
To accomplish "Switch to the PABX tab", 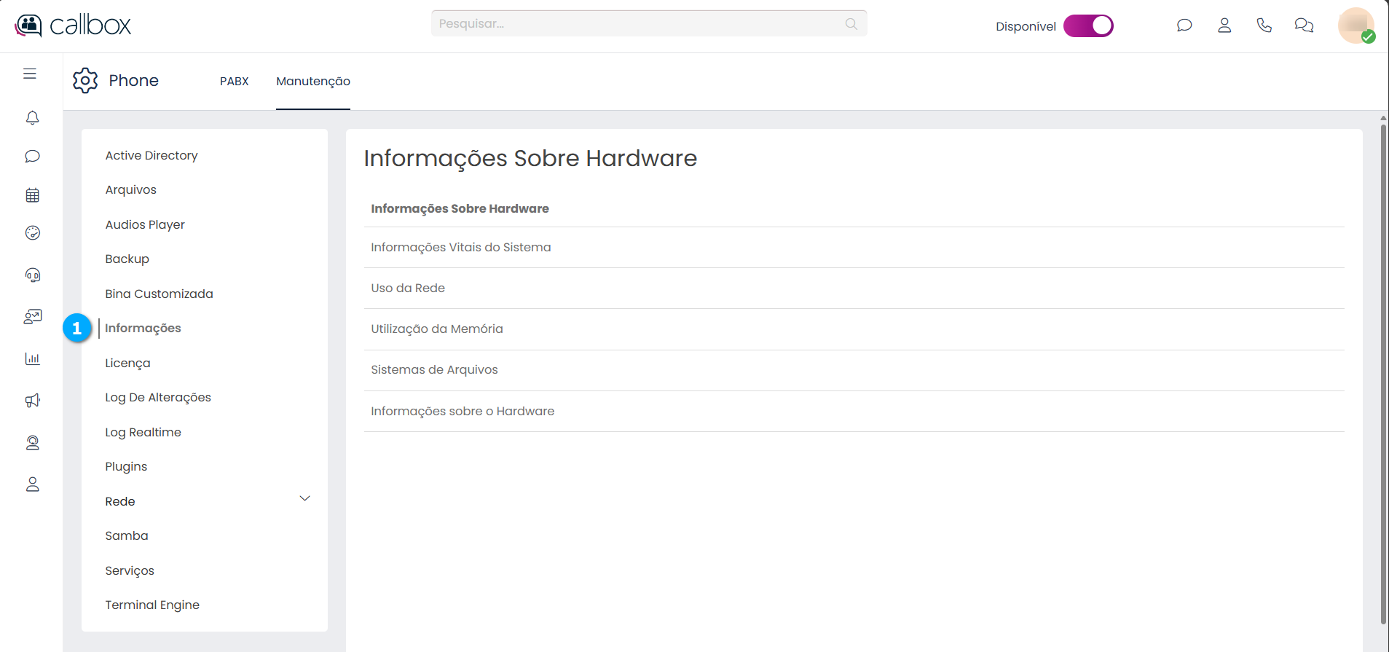I will [234, 81].
